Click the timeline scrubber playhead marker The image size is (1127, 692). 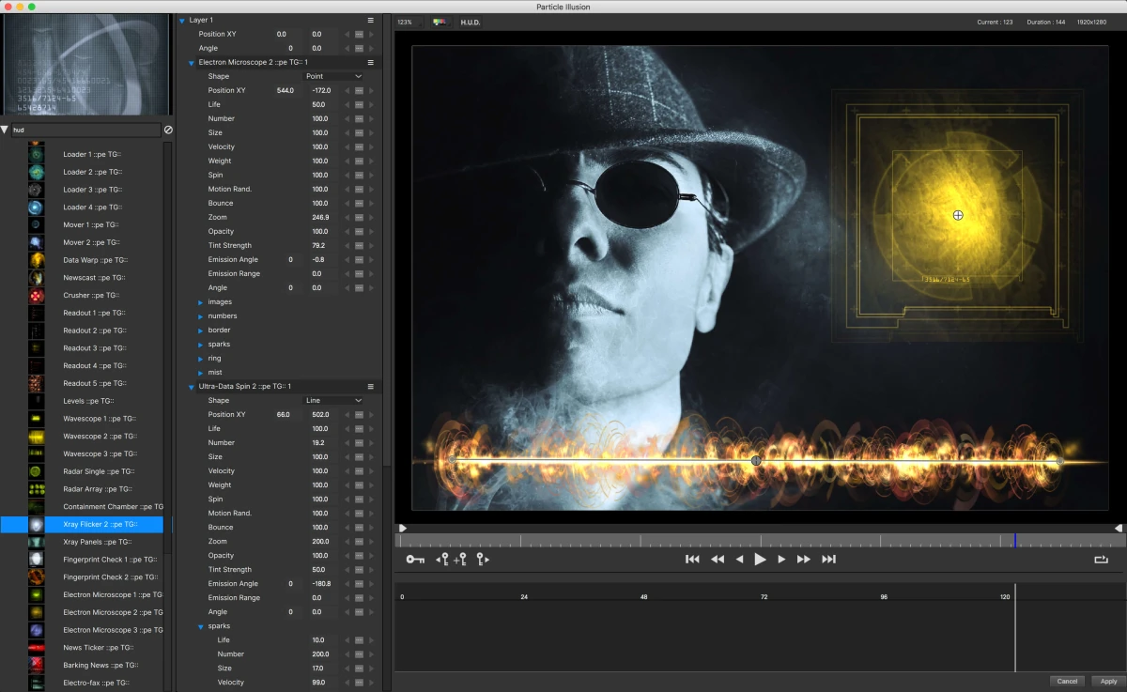click(x=1014, y=540)
